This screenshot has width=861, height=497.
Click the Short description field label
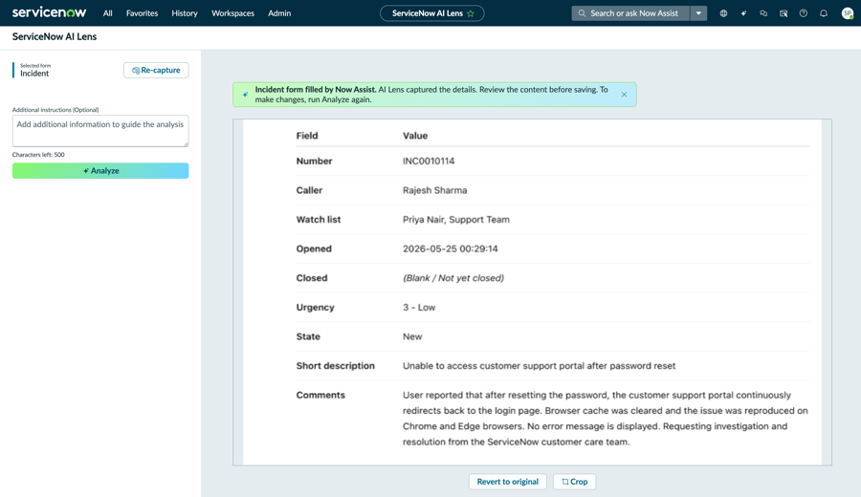pyautogui.click(x=336, y=366)
